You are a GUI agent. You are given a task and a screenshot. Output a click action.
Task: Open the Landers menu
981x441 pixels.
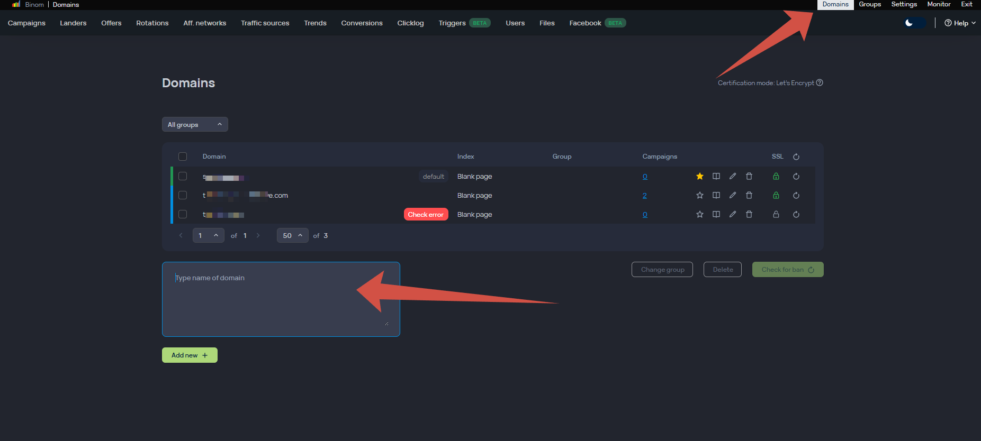(73, 23)
